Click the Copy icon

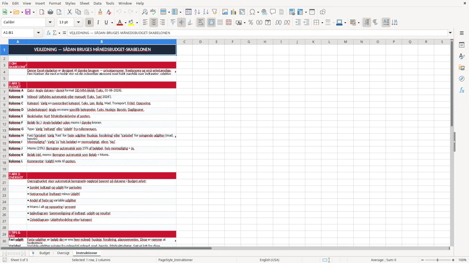click(x=78, y=12)
